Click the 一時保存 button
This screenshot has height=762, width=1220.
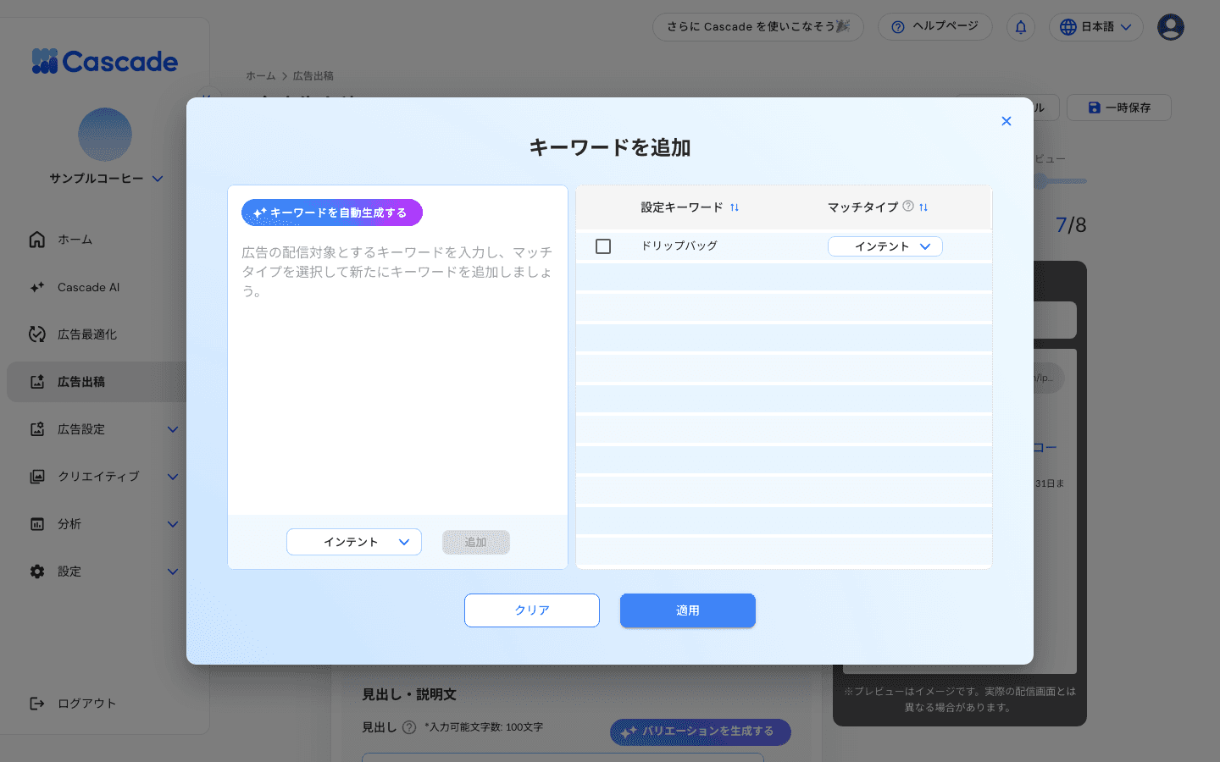pyautogui.click(x=1119, y=108)
